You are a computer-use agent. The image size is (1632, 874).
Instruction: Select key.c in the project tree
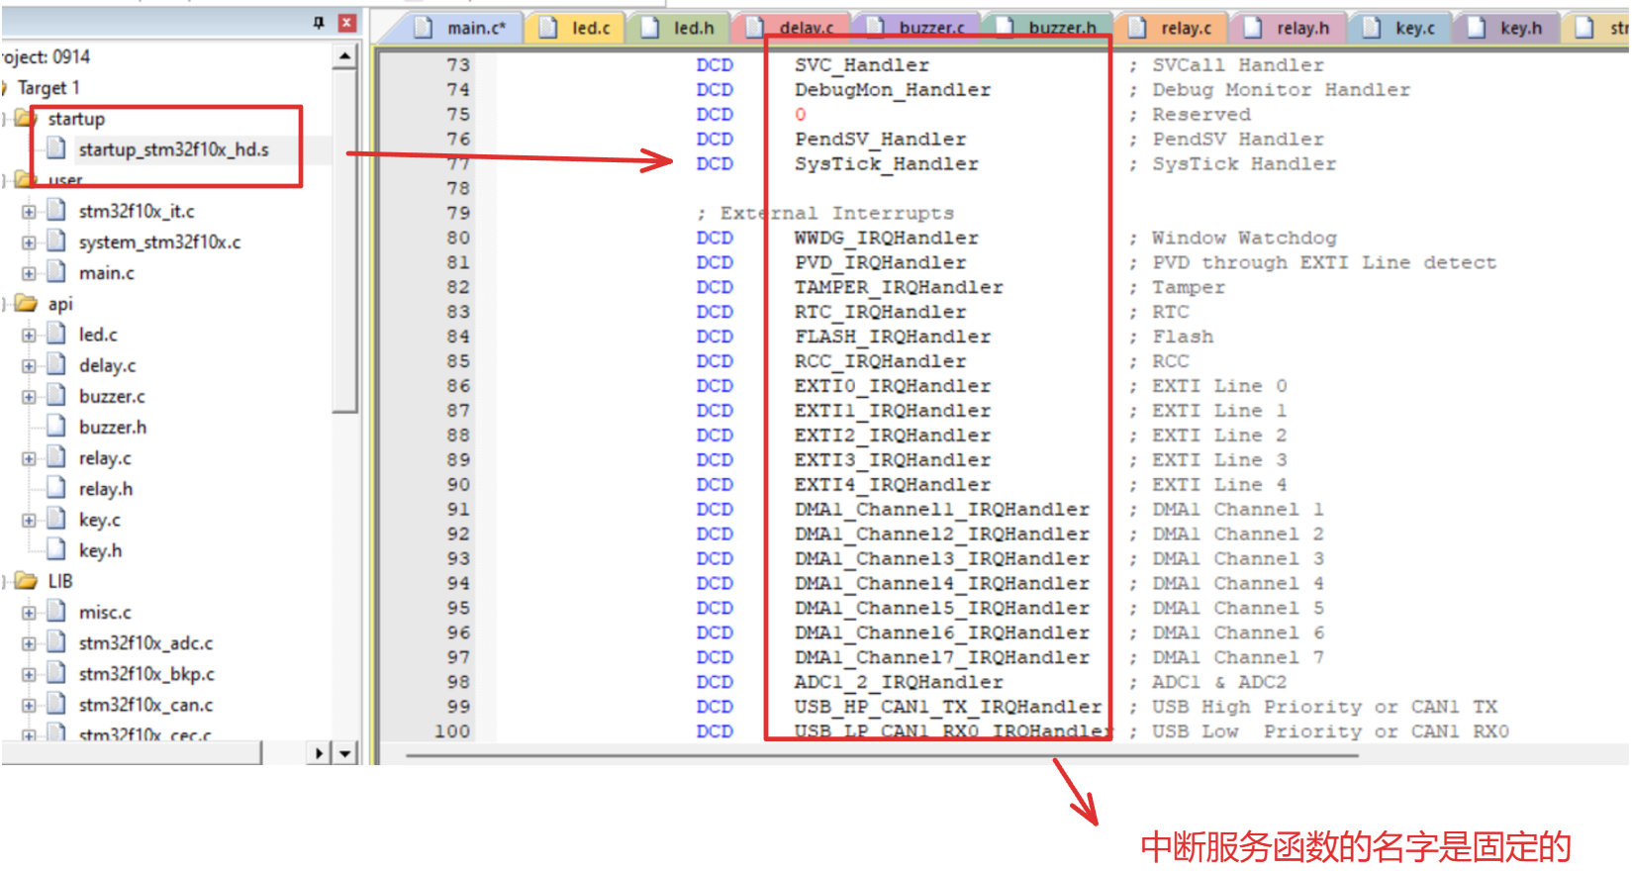[100, 520]
